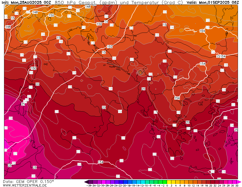The height and width of the screenshot is (187, 242).
Task: Click the legend swatch between 4 and 6
Action: (178, 182)
